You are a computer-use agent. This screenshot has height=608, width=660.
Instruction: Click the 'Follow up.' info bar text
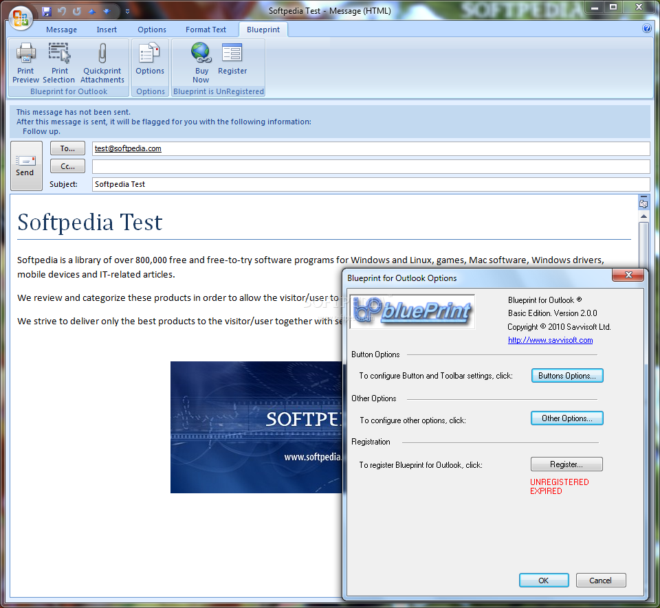41,131
